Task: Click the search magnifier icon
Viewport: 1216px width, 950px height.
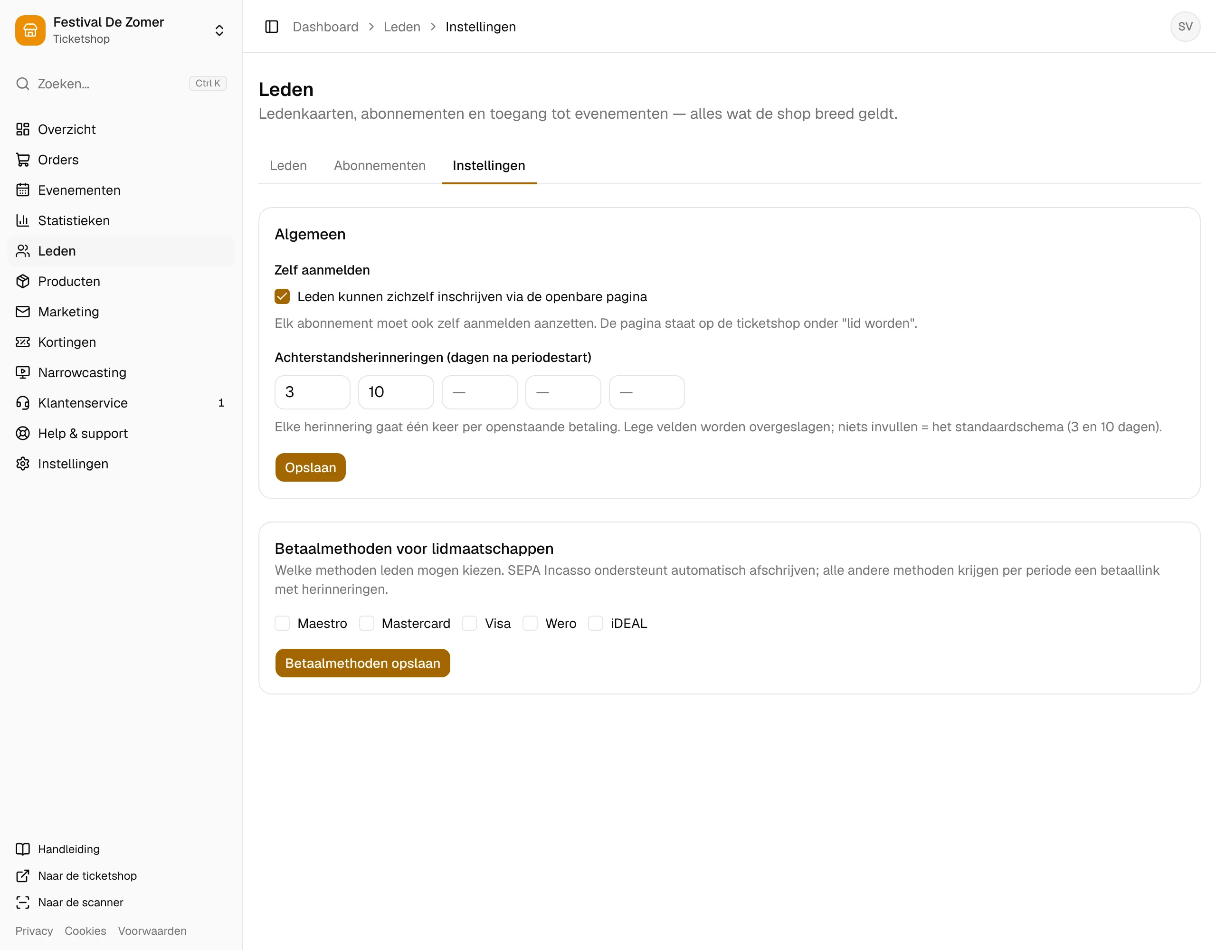Action: coord(23,84)
